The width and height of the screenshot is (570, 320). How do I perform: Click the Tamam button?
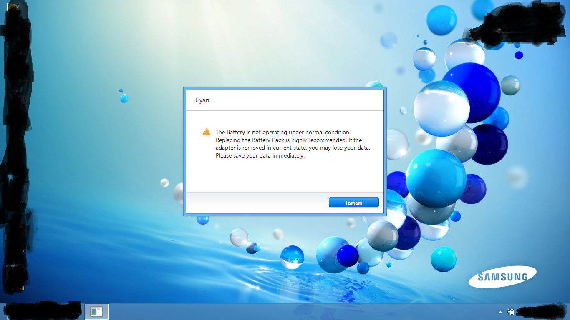point(353,202)
